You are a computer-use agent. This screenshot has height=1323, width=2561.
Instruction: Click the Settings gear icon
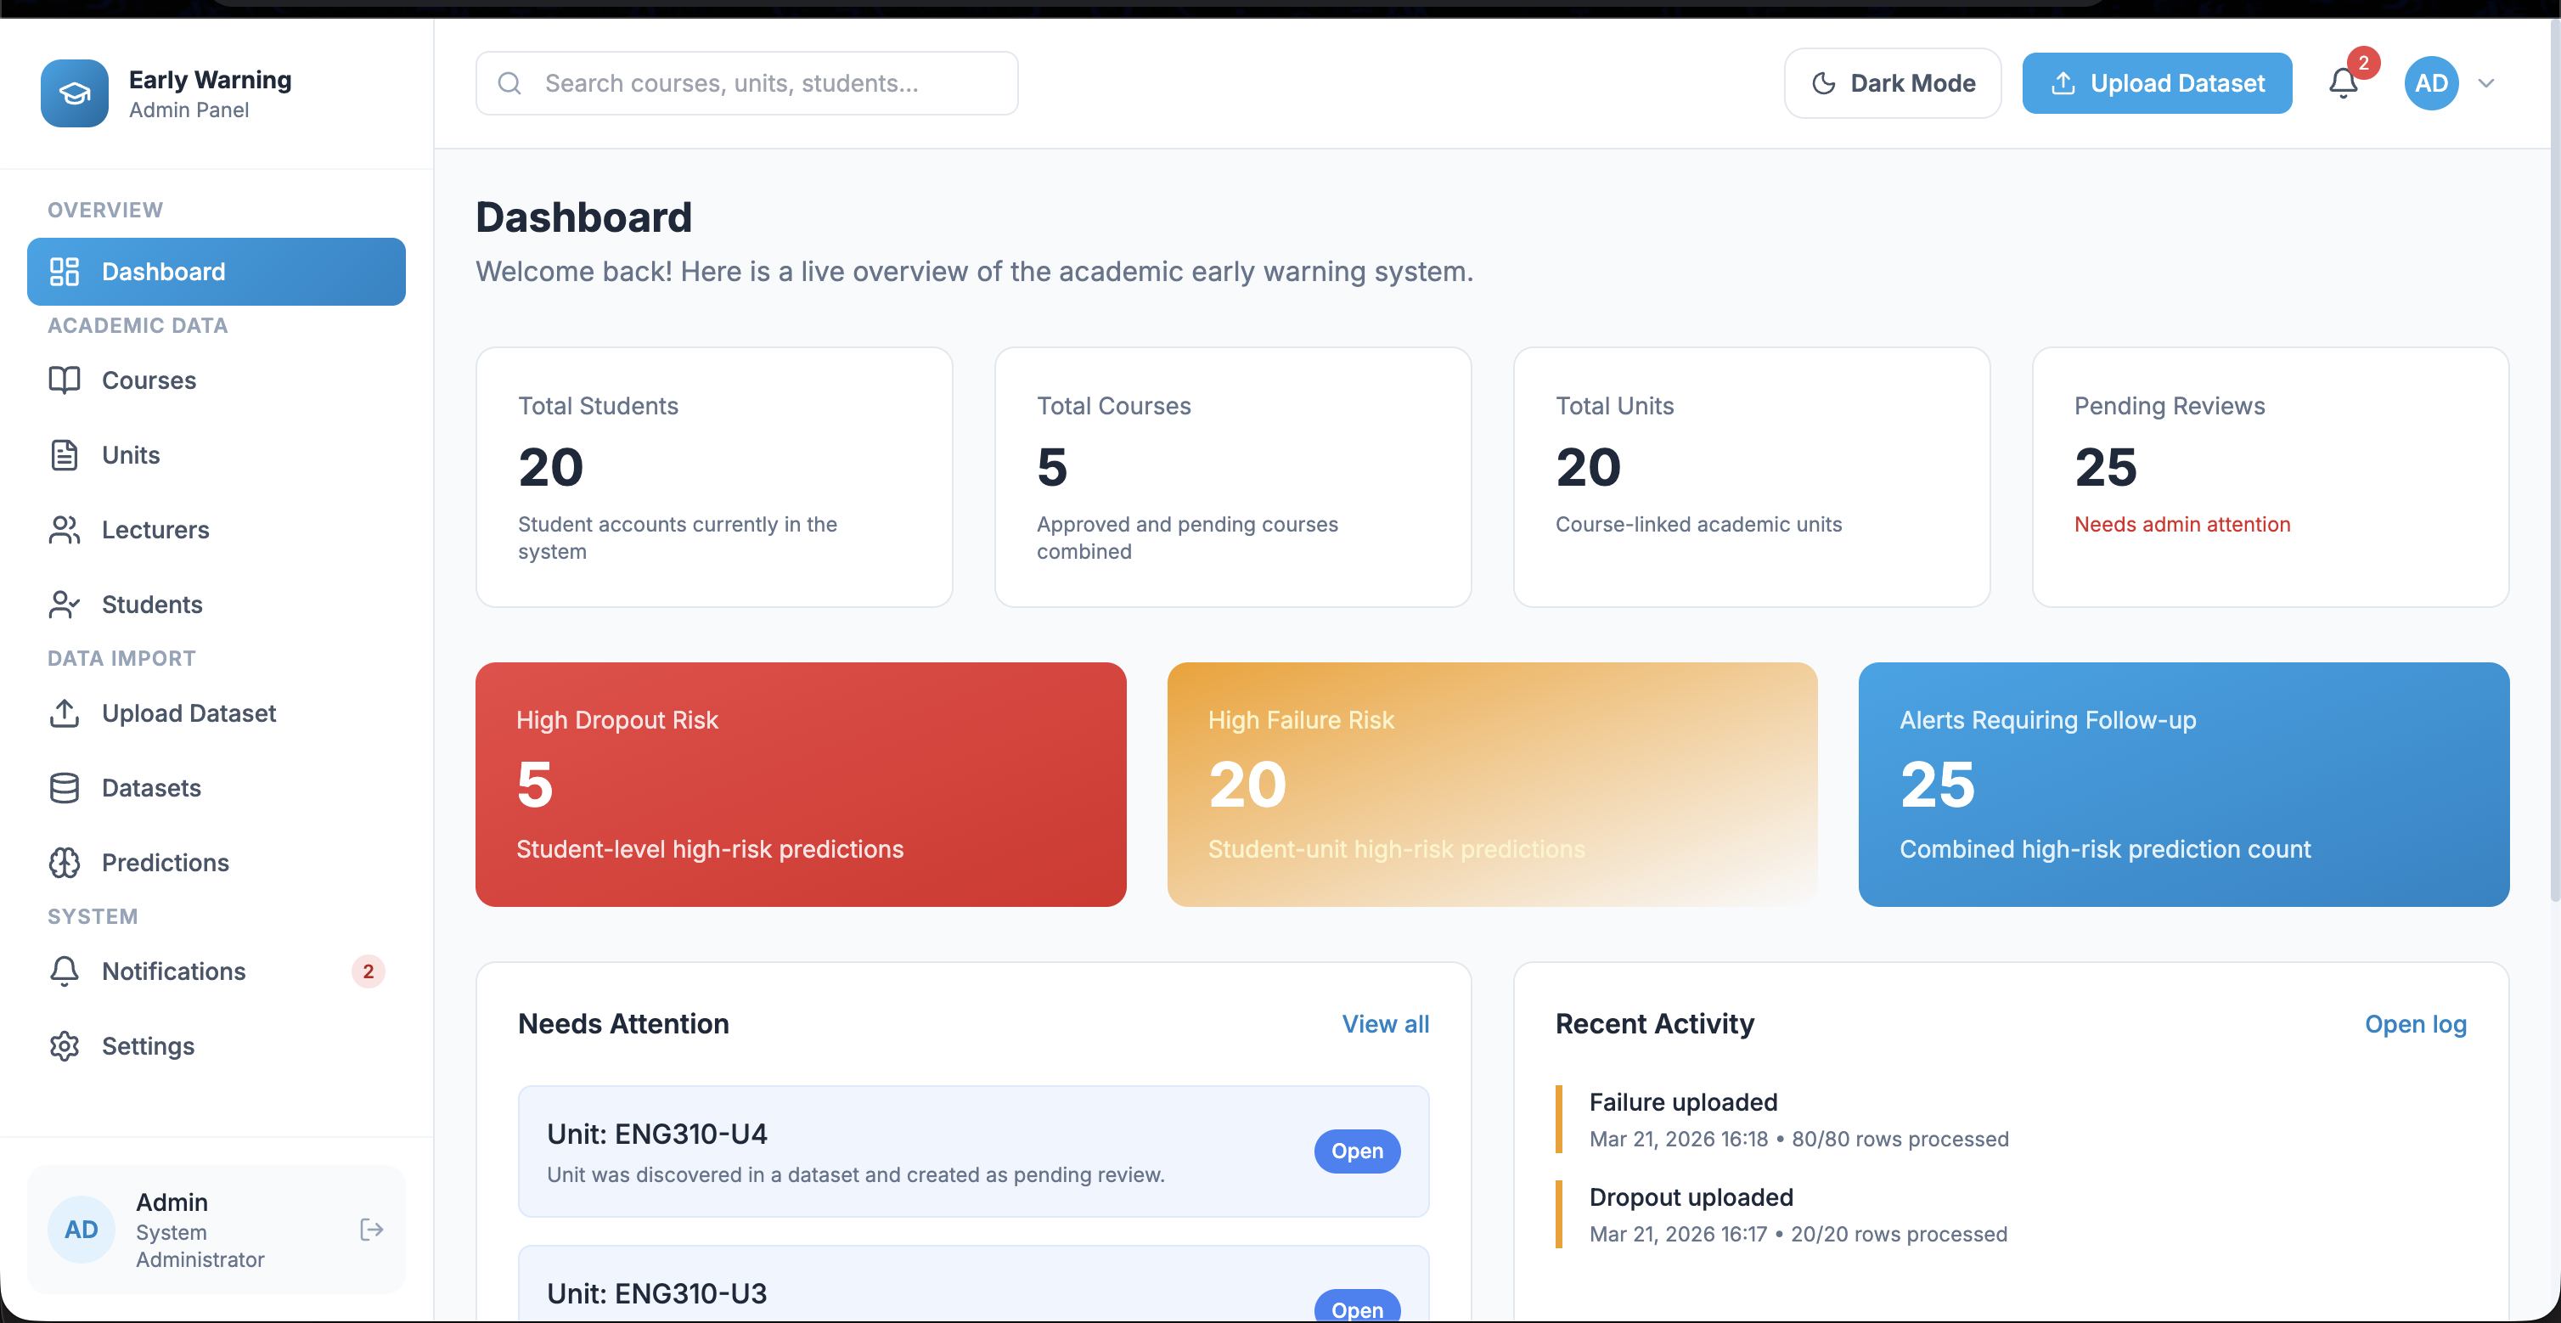65,1045
